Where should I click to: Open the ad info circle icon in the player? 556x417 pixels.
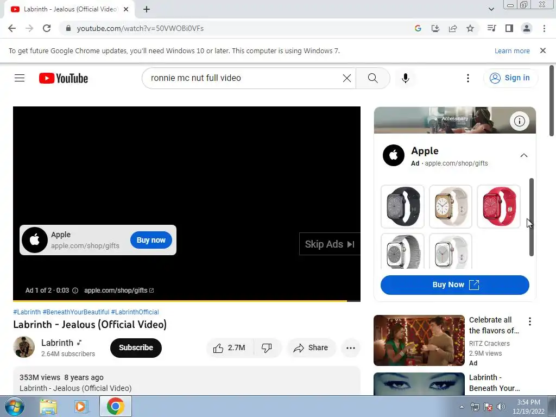tap(75, 290)
